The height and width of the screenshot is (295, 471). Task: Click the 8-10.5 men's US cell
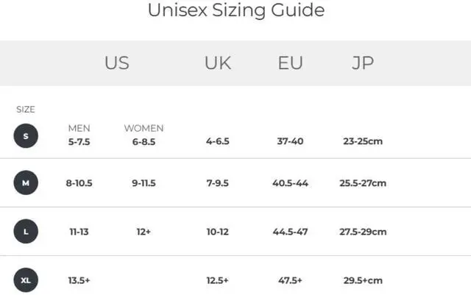click(79, 183)
